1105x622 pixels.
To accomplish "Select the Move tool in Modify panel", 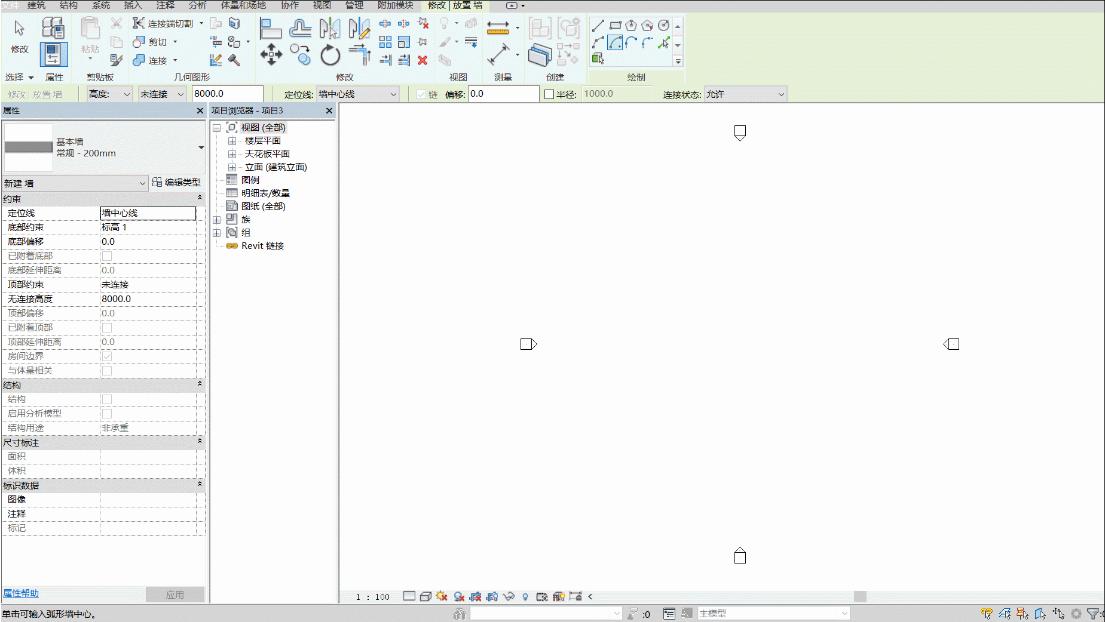I will pos(271,54).
